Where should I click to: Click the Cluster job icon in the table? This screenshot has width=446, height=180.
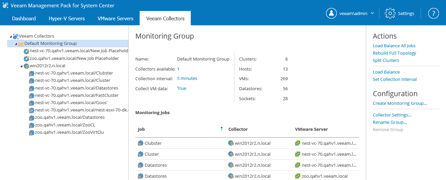(x=141, y=154)
